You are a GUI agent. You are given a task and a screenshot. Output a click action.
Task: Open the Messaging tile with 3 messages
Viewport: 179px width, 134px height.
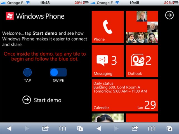108,61
